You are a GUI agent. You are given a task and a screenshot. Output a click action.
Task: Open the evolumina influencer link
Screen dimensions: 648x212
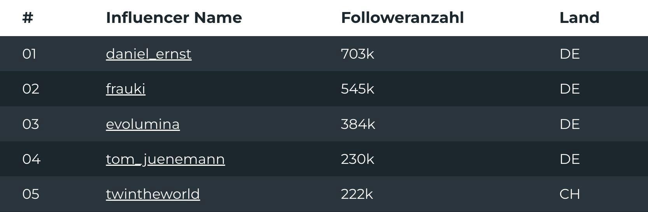(143, 124)
